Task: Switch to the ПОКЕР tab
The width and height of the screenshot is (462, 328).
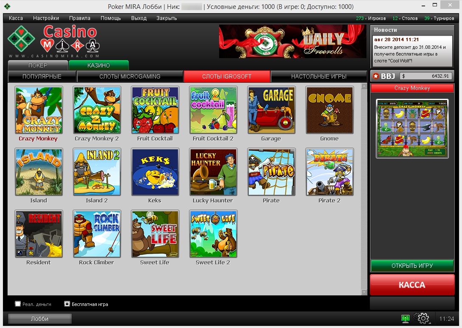Action: coord(38,65)
